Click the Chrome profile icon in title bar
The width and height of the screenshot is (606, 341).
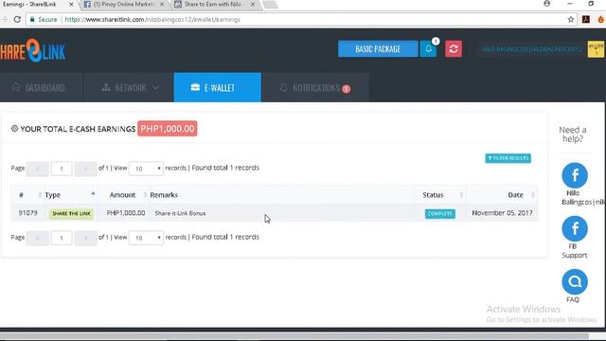click(x=546, y=4)
